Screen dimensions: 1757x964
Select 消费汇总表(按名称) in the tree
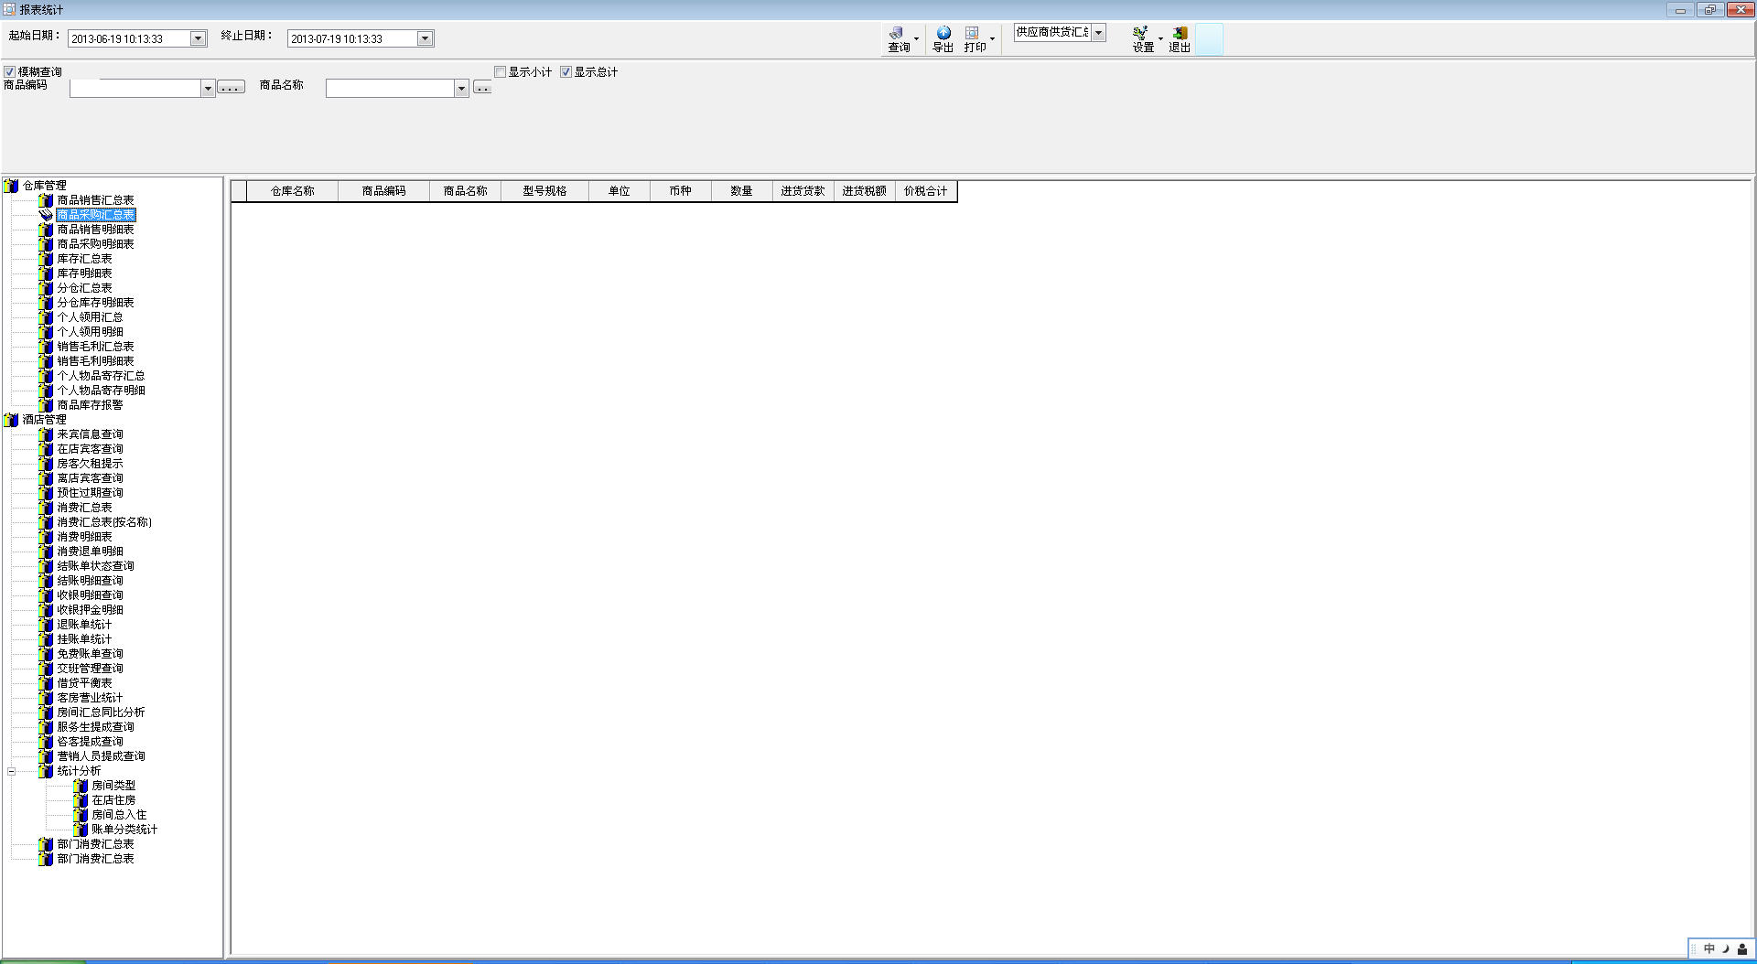pyautogui.click(x=104, y=522)
